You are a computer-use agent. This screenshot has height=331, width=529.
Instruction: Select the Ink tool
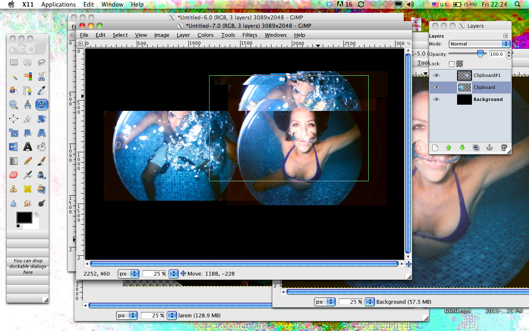tap(41, 175)
